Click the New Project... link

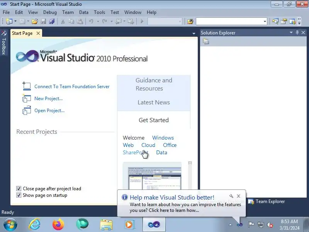pos(49,99)
